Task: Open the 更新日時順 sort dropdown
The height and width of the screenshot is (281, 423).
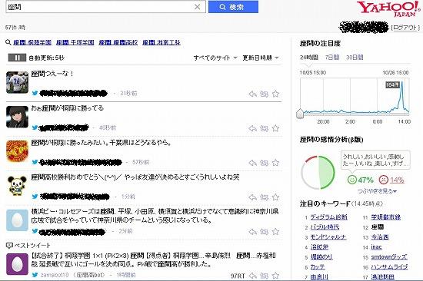Action: 261,58
